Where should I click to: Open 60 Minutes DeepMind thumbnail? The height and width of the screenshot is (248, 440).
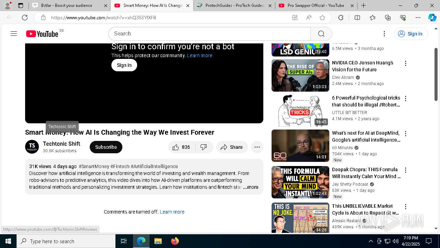tap(300, 146)
